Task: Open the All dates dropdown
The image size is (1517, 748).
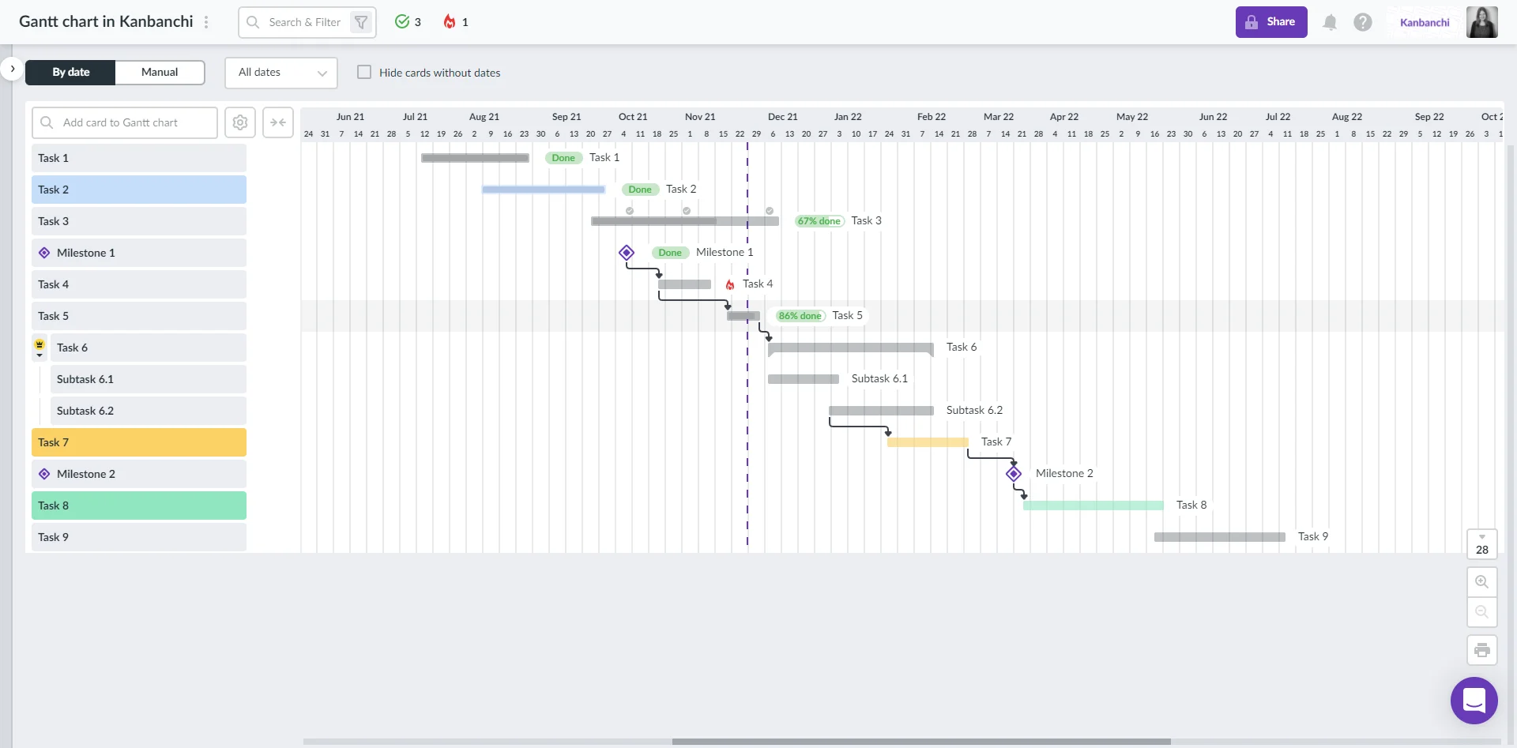Action: tap(280, 73)
